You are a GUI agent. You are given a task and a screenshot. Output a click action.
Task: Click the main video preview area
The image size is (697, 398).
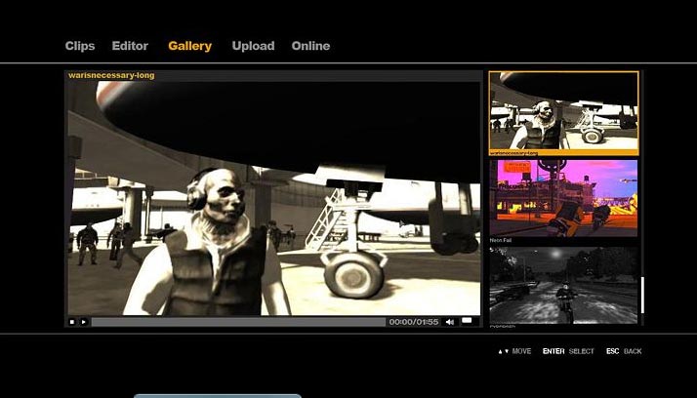pyautogui.click(x=273, y=198)
